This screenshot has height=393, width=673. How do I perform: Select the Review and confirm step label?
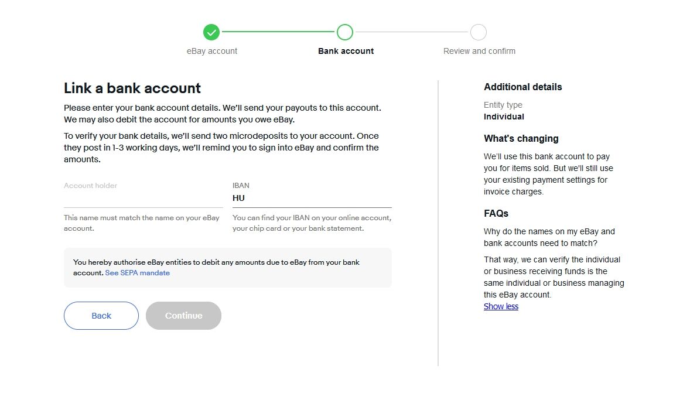pyautogui.click(x=479, y=51)
